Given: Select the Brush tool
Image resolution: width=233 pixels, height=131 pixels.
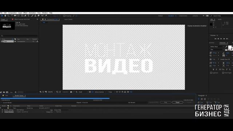Looking at the screenshot, I should pos(32,16).
